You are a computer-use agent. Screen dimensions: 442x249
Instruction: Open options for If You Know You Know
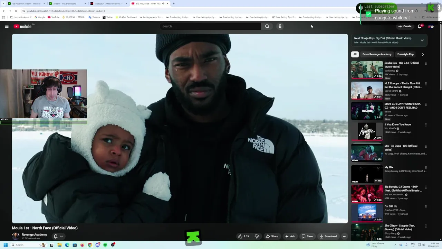point(426,125)
